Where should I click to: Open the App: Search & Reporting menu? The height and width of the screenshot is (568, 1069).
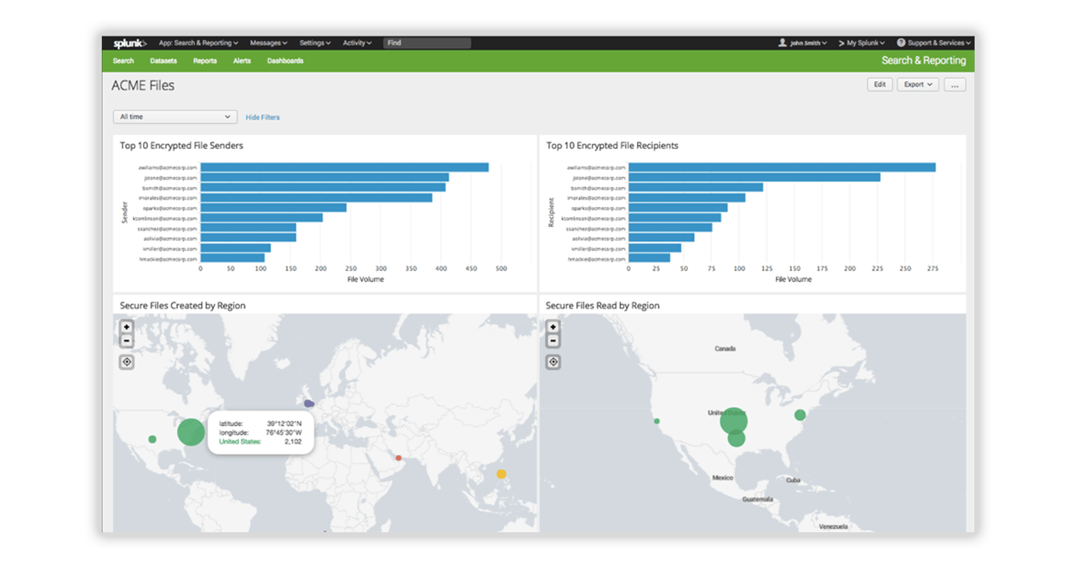tap(198, 43)
